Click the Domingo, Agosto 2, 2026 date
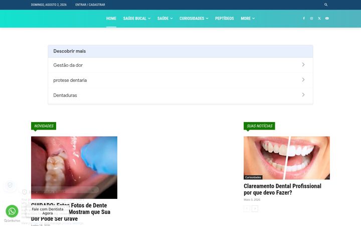 pyautogui.click(x=49, y=5)
